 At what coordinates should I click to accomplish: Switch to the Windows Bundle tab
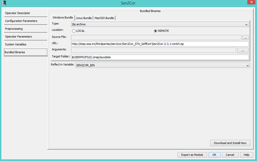click(x=63, y=18)
